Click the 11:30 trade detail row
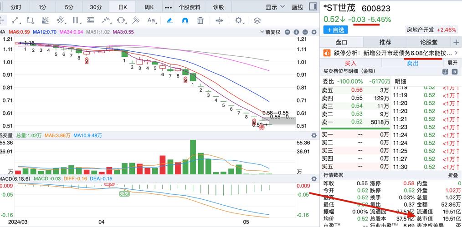Image resolution: width=462 pixels, height=227 pixels. pos(426,167)
